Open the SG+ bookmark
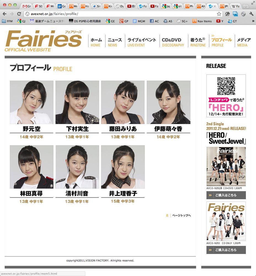Image resolution: width=256 pixels, height=276 pixels. click(x=182, y=21)
